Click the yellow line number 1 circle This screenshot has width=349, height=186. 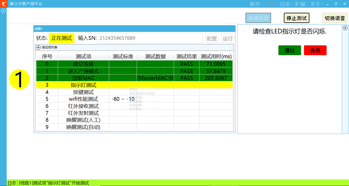[19, 79]
